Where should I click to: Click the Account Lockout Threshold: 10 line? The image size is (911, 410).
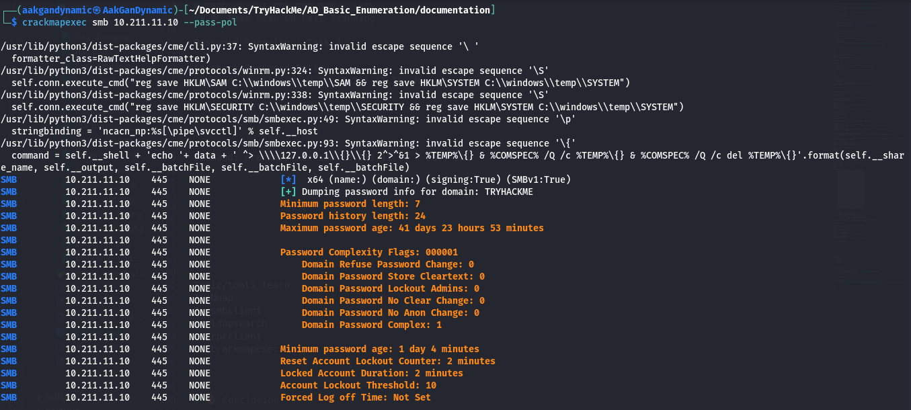tap(358, 386)
